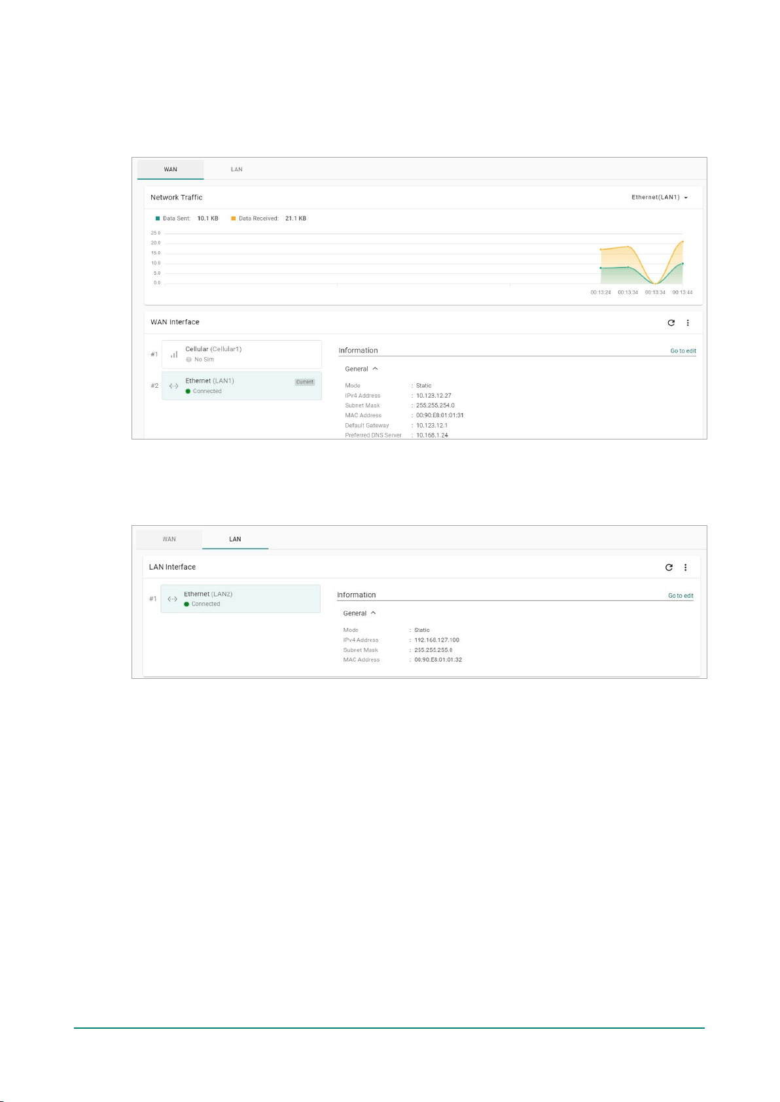
Task: Click Ethernet LAN2 connection arrows icon
Action: coord(172,599)
